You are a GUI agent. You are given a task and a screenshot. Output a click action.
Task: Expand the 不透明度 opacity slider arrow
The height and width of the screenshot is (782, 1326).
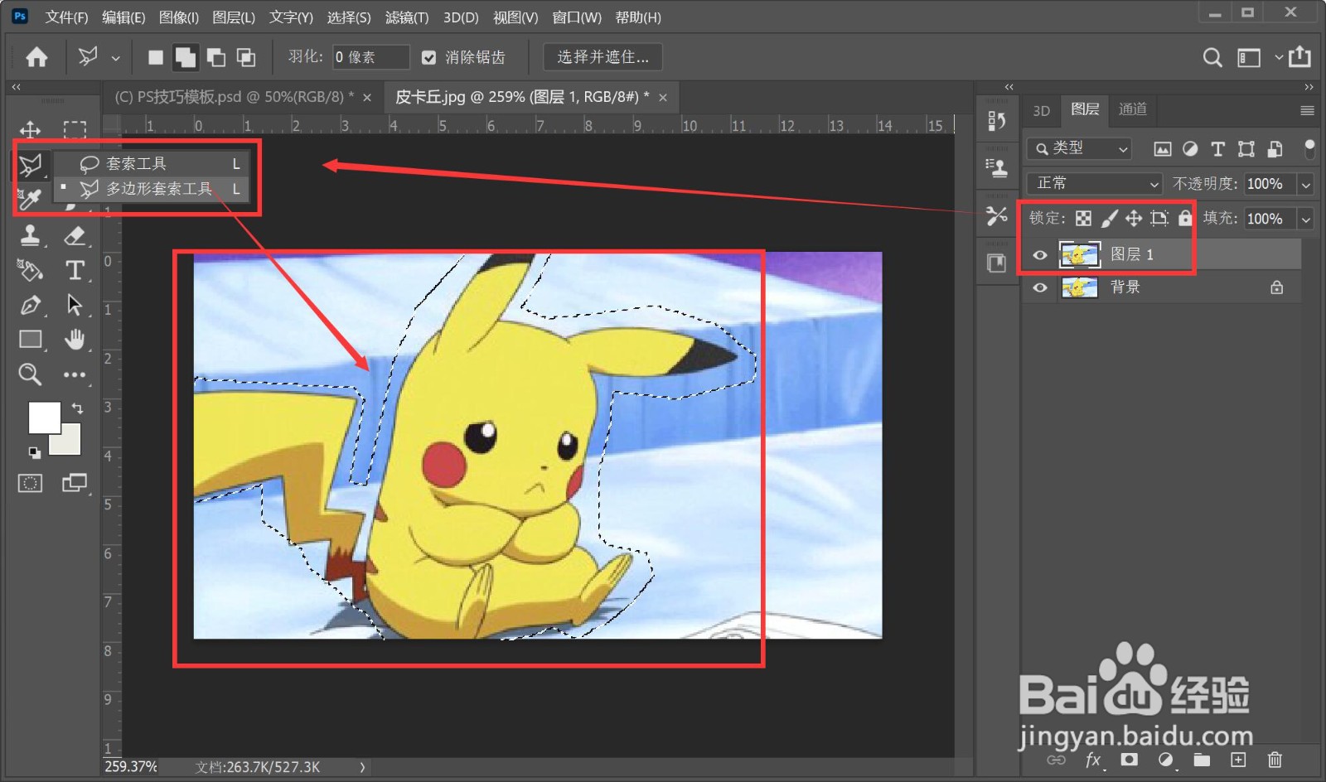point(1306,184)
